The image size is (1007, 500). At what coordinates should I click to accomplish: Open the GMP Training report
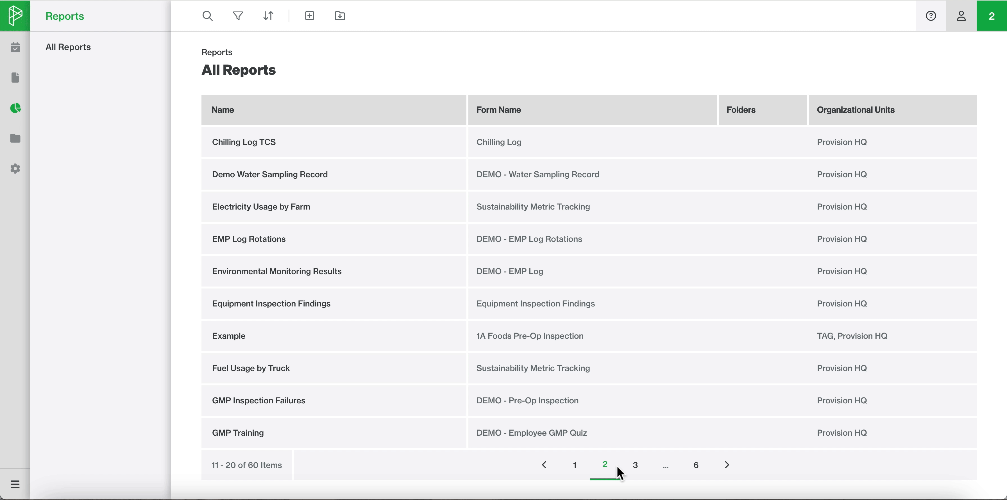(238, 433)
